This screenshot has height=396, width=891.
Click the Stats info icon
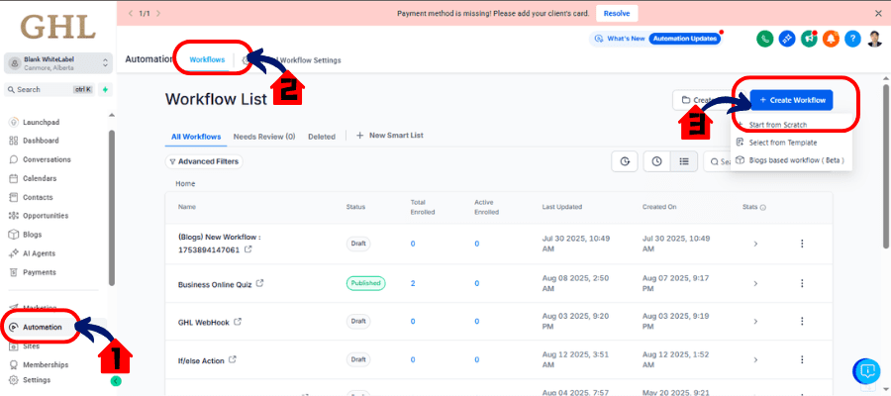763,208
